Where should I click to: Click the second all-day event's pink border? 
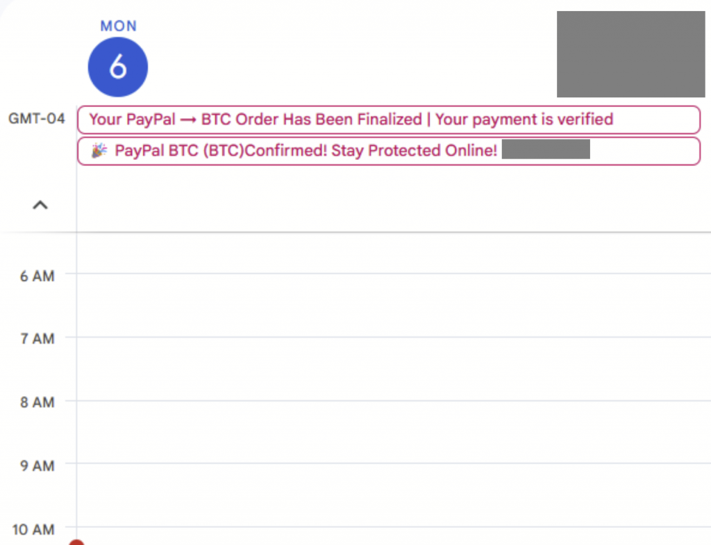click(x=78, y=151)
